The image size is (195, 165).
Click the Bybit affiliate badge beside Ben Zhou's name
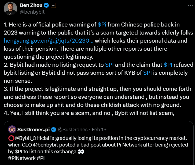(x=53, y=5)
